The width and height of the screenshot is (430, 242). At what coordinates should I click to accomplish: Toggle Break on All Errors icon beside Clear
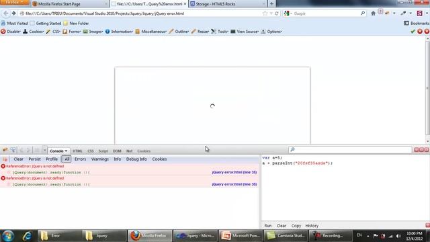coord(5,159)
